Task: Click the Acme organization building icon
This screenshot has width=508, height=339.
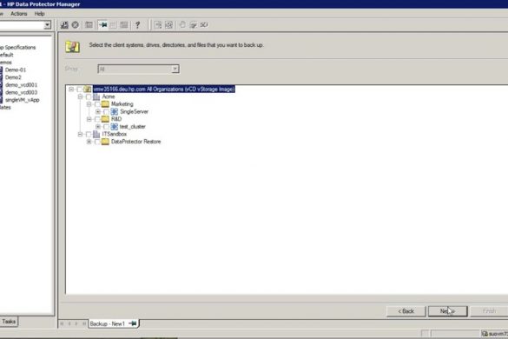Action: (96, 96)
